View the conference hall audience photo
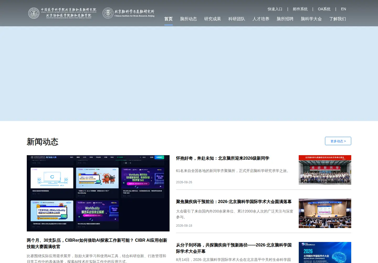This screenshot has height=263, width=378. (325, 213)
